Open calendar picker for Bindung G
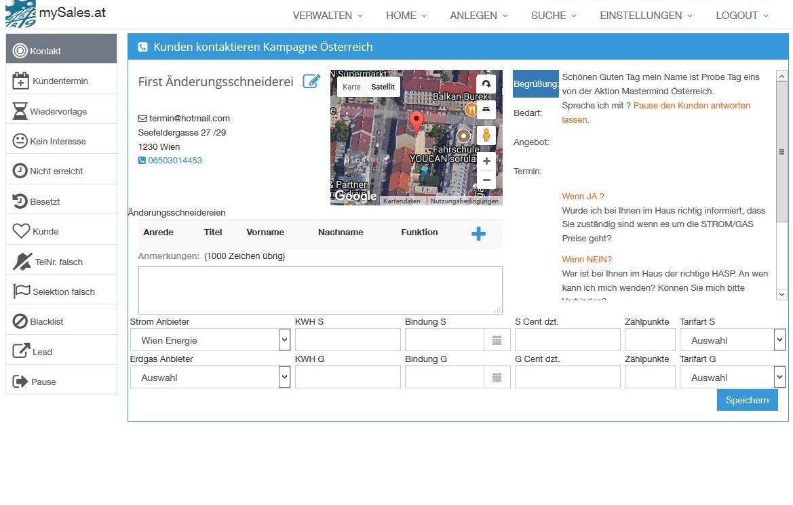This screenshot has width=793, height=505. tap(497, 378)
